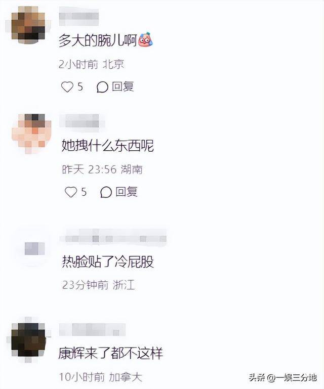The height and width of the screenshot is (389, 324).
Task: Open the second commenter's pink avatar
Action: (x=31, y=134)
